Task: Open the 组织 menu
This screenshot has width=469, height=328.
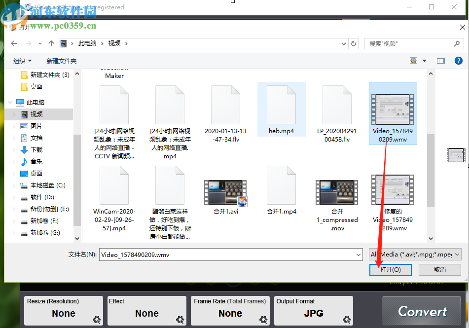Action: [22, 61]
